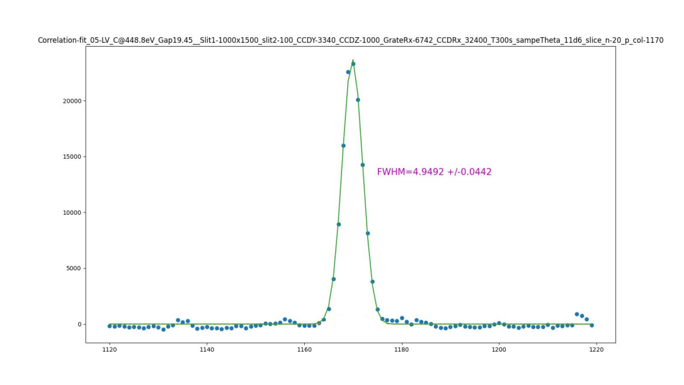
Task: Click the 0 y-axis tick label
Action: click(x=77, y=325)
